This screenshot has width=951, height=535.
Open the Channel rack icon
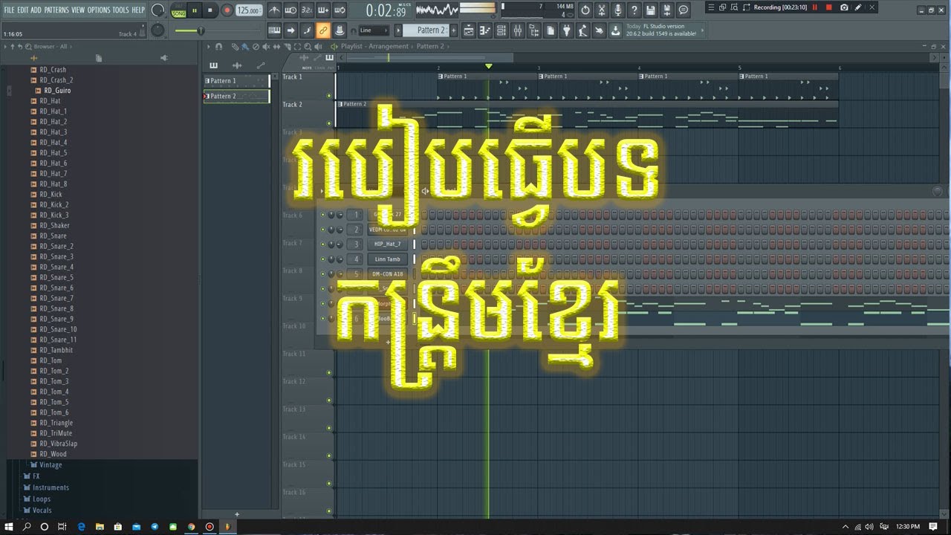(502, 30)
